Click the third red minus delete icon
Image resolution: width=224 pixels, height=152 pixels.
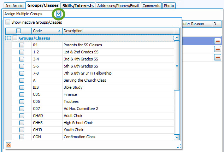[x=218, y=57]
